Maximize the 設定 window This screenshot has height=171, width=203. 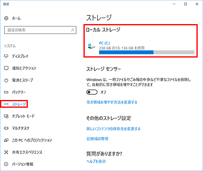185,4
